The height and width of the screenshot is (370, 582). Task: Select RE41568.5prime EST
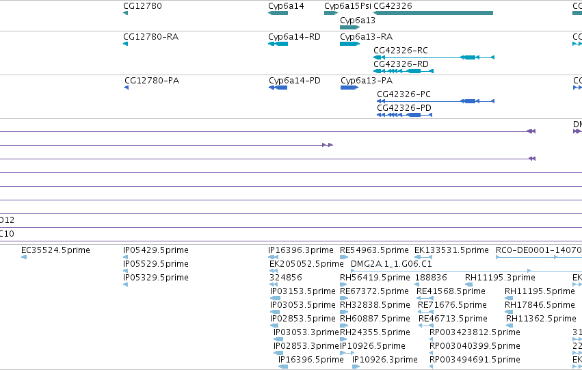pos(425,298)
